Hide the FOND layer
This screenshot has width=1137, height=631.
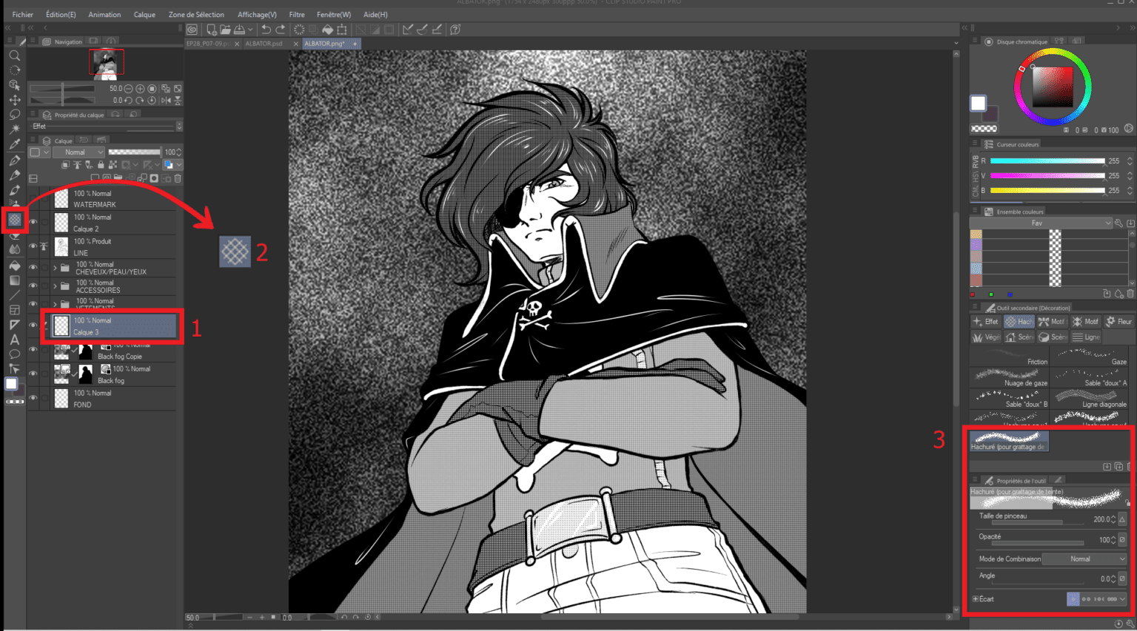[x=33, y=398]
